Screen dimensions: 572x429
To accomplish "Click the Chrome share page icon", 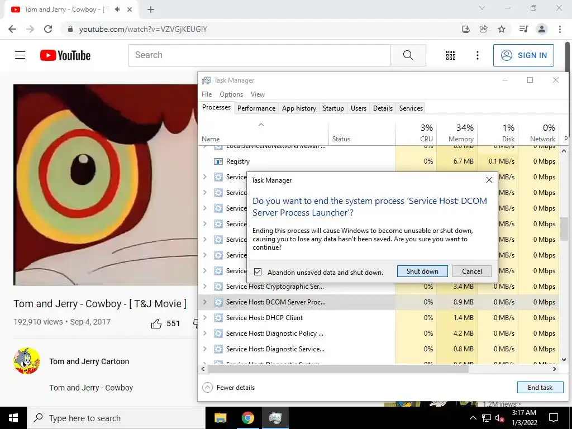I will click(x=483, y=29).
